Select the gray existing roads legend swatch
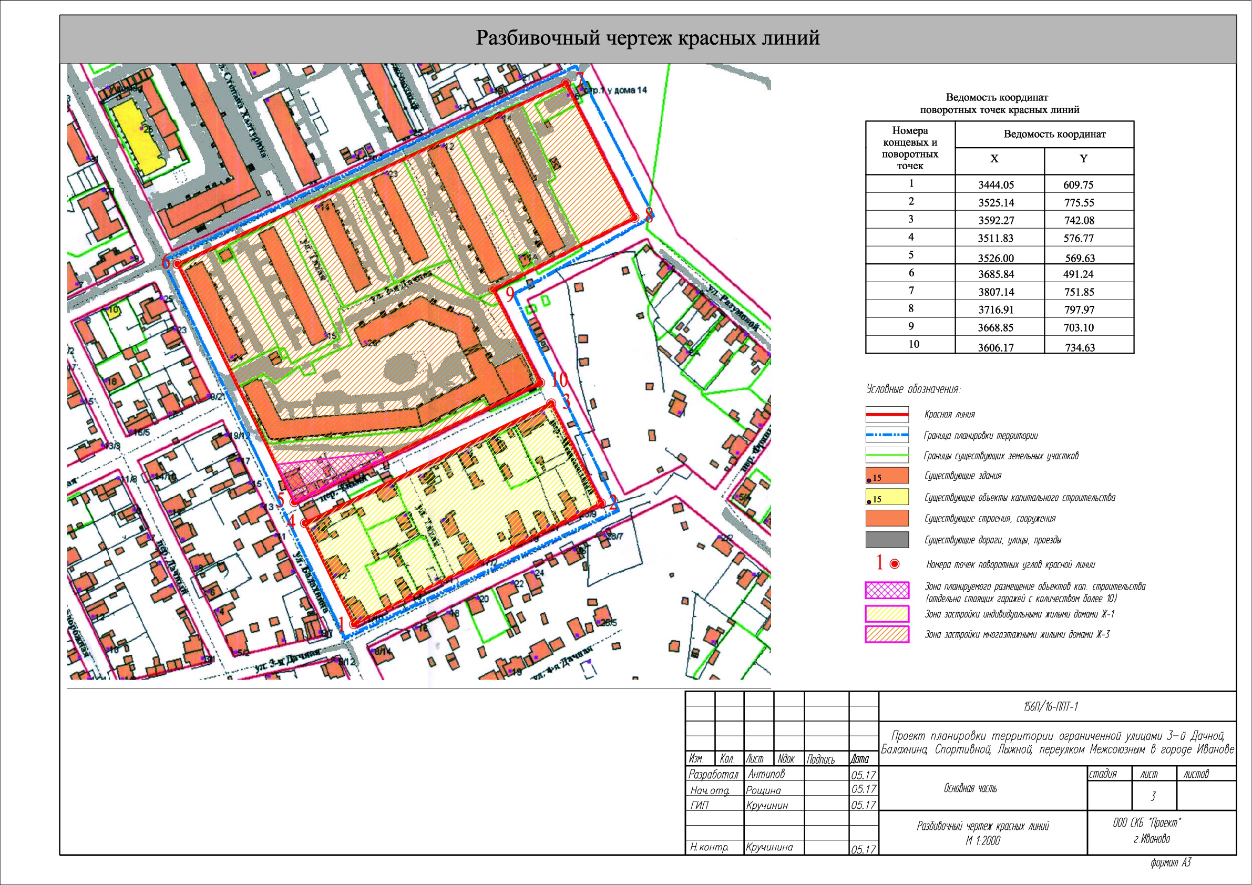1252x885 pixels. 887,540
